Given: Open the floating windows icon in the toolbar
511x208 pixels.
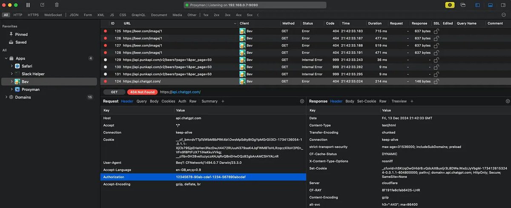Looking at the screenshot, I should pos(462,5).
